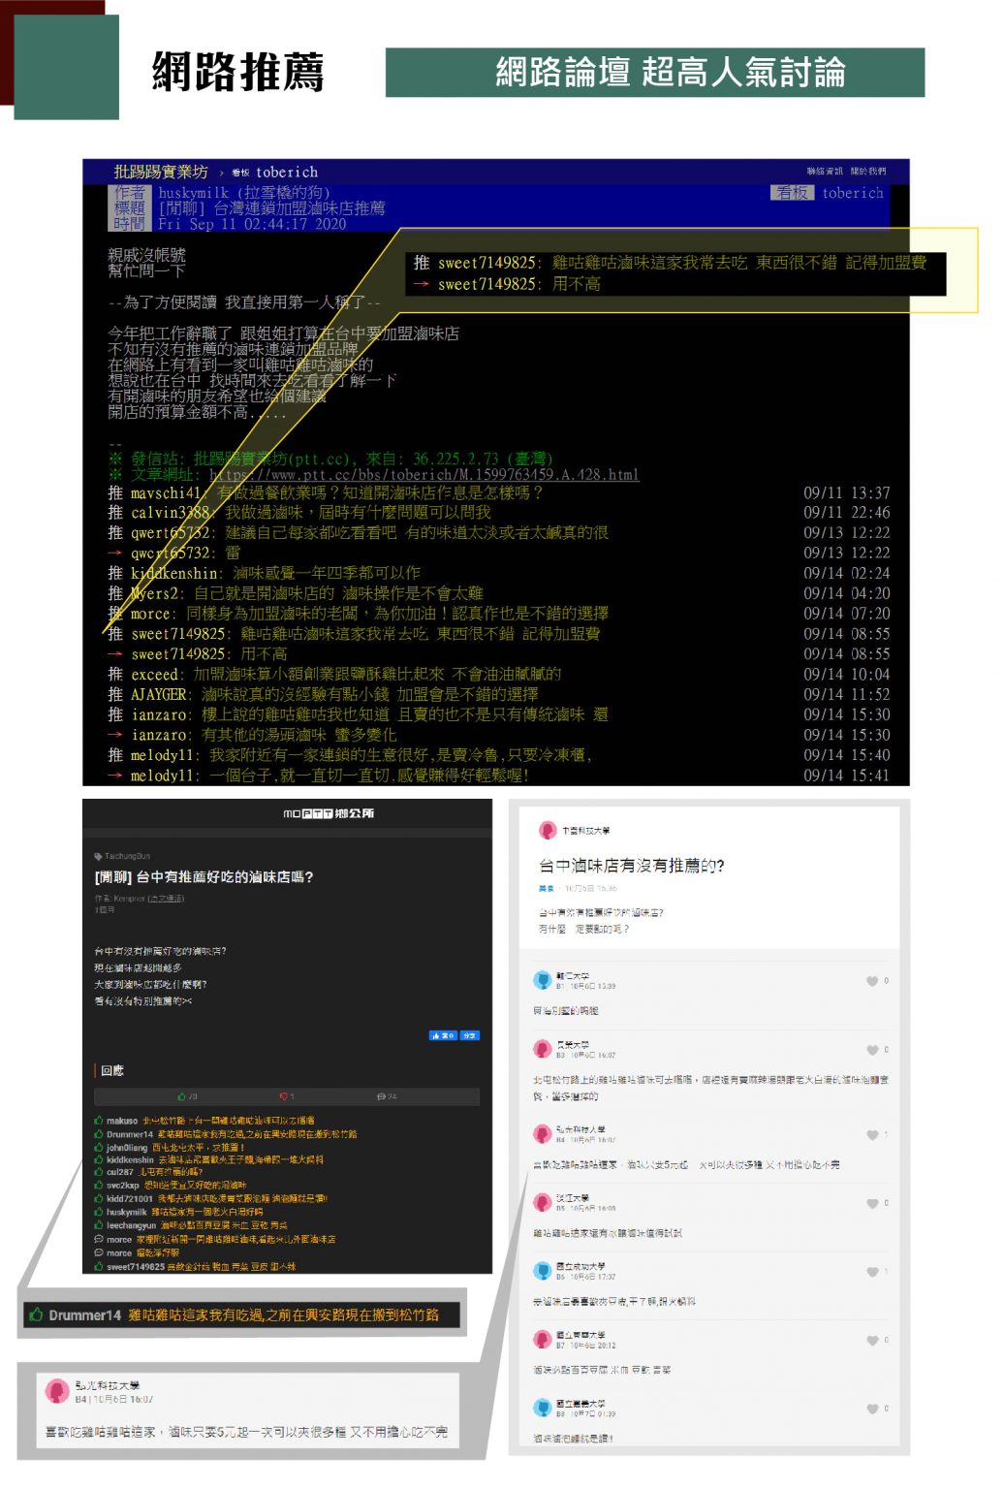The width and height of the screenshot is (1004, 1489).
Task: Open the 關於我們 link in PTT header
Action: 867,172
